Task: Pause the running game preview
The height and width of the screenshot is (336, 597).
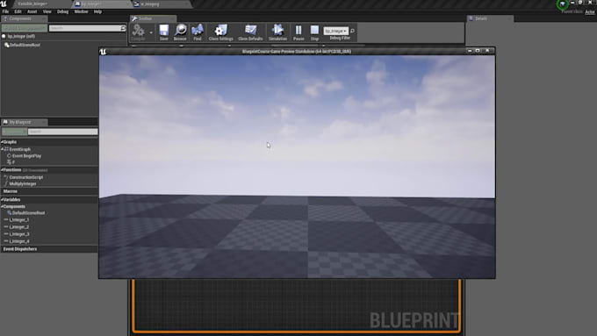Action: click(298, 32)
